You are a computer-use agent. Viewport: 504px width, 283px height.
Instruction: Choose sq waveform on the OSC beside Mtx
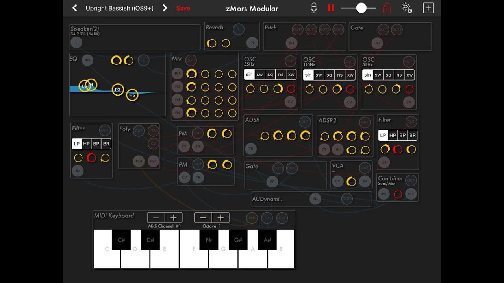pyautogui.click(x=270, y=75)
